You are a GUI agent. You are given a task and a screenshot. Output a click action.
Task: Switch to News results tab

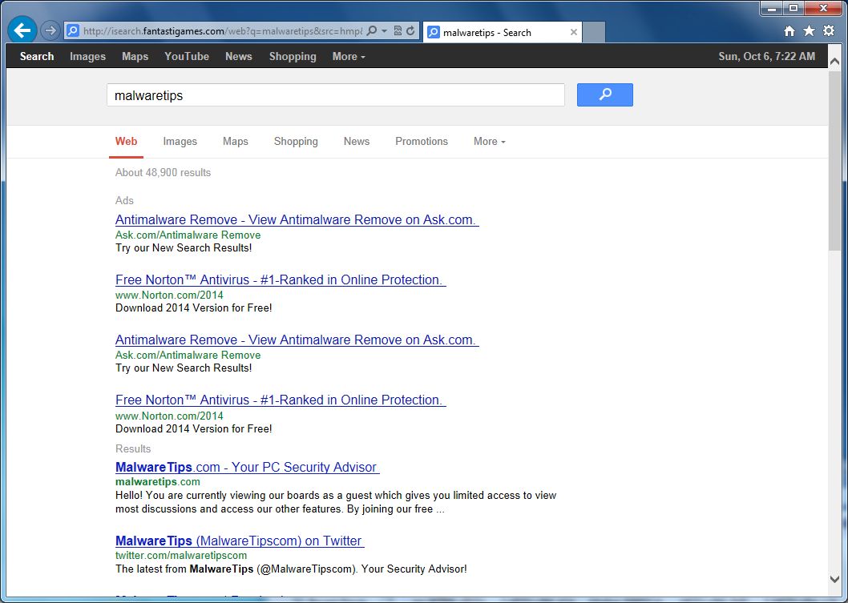[x=357, y=141]
